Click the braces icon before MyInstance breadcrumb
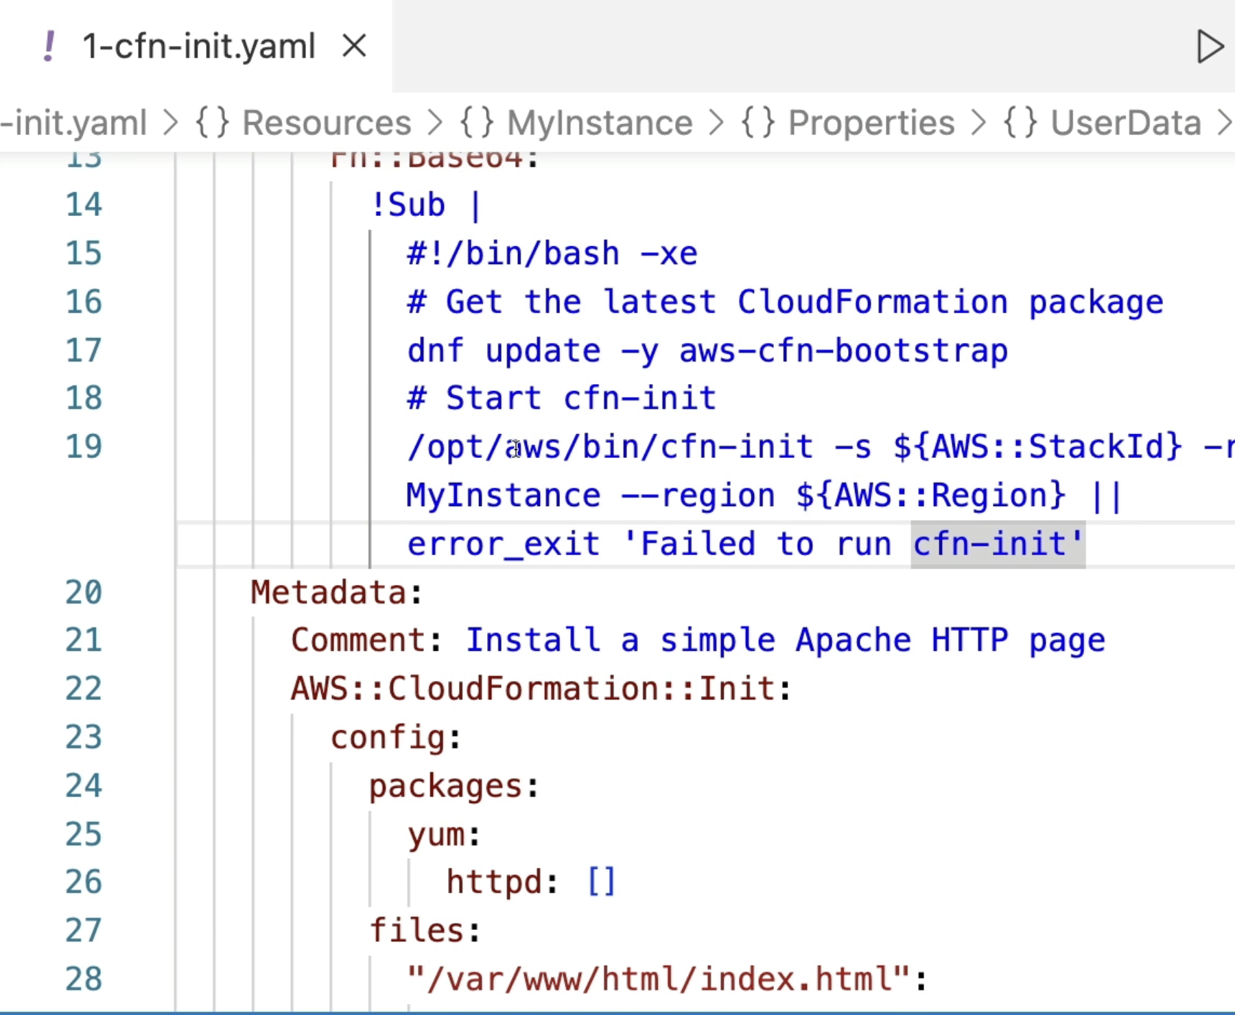The image size is (1235, 1015). [x=477, y=123]
